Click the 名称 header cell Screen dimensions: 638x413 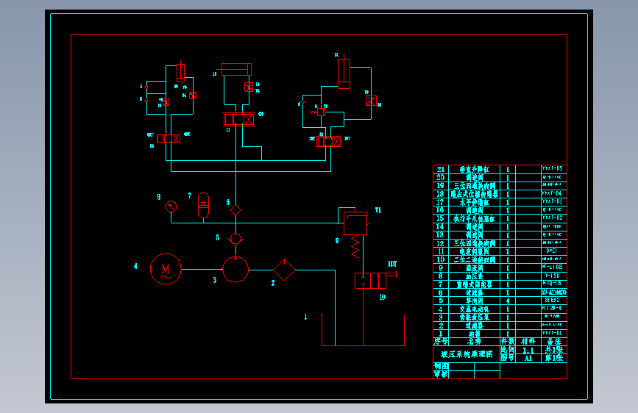(x=474, y=342)
